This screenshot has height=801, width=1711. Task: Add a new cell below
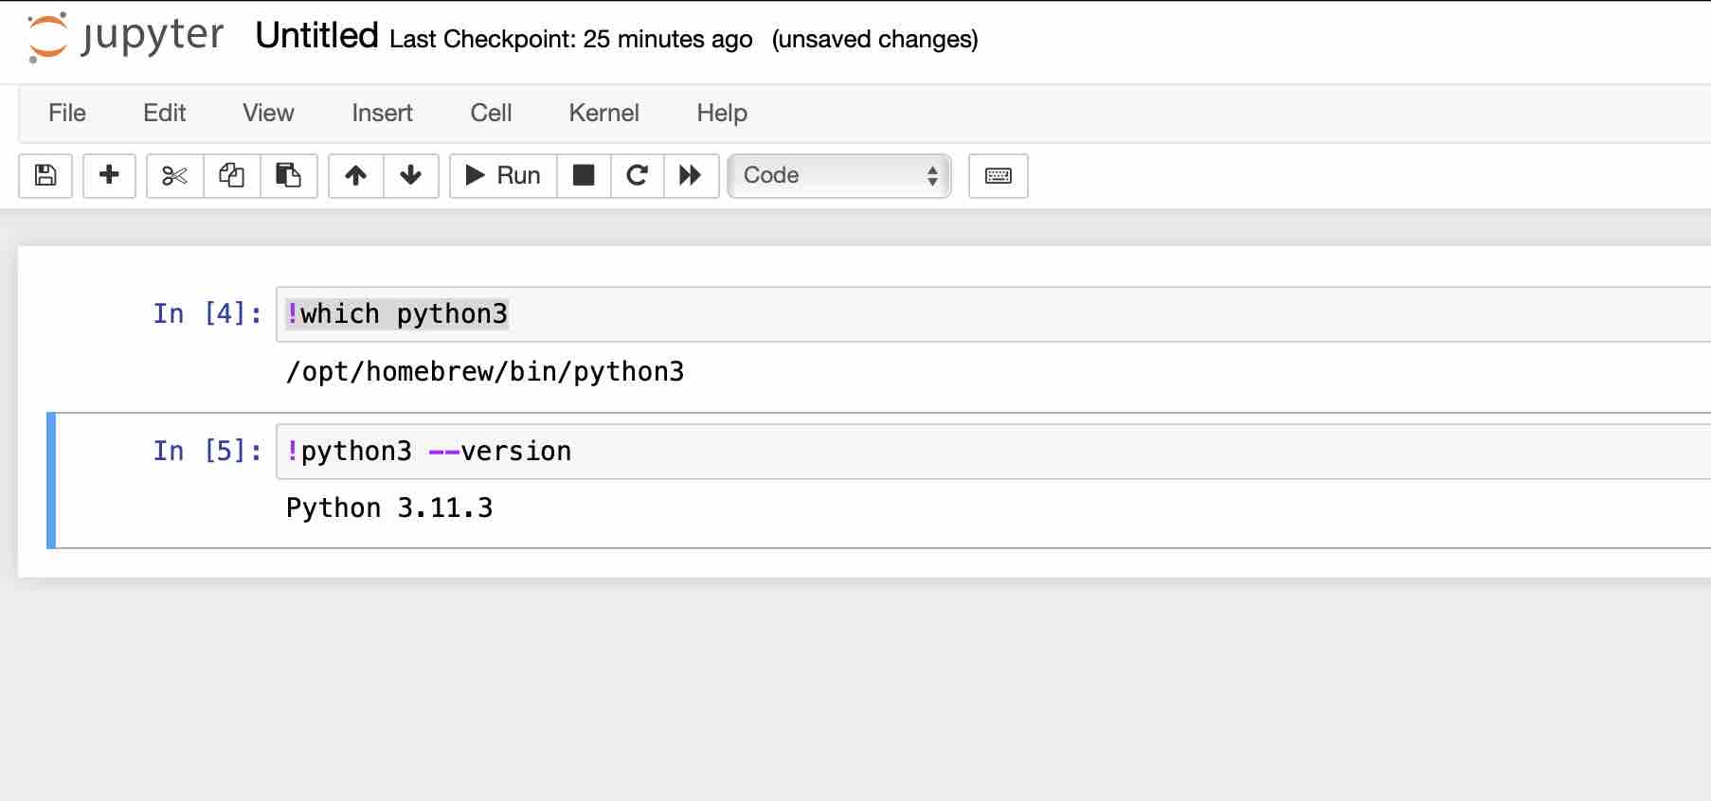[109, 175]
